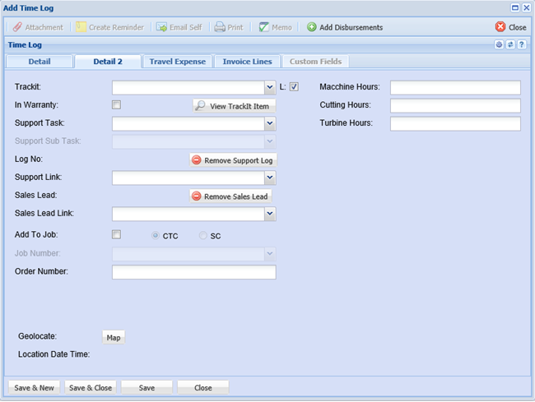
Task: Click the help question mark icon
Action: 522,45
